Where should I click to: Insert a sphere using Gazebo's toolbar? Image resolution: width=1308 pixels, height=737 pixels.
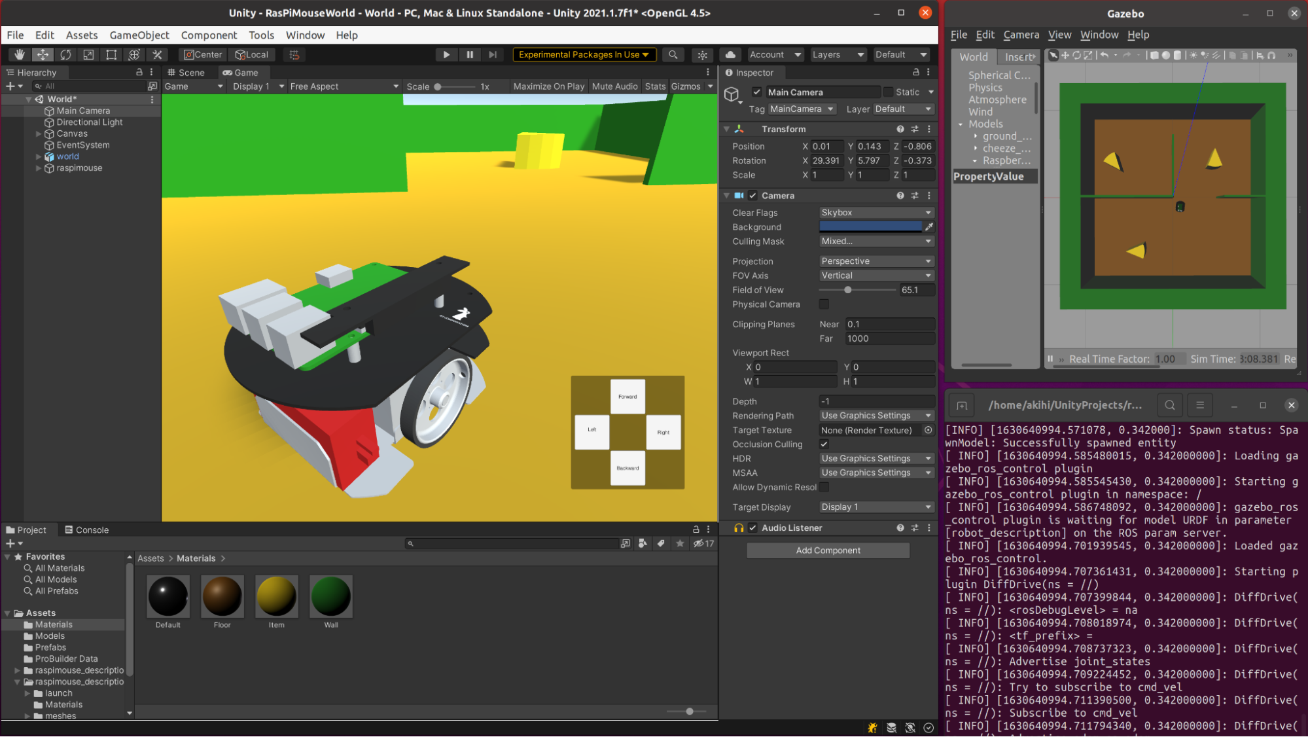pyautogui.click(x=1166, y=56)
